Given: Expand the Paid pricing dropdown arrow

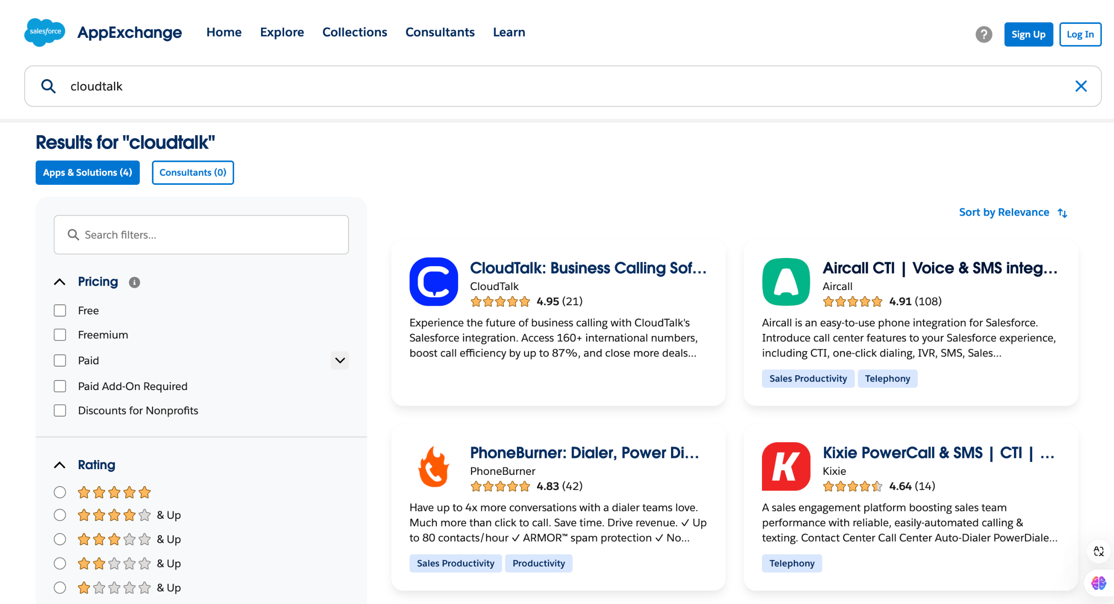Looking at the screenshot, I should [340, 360].
